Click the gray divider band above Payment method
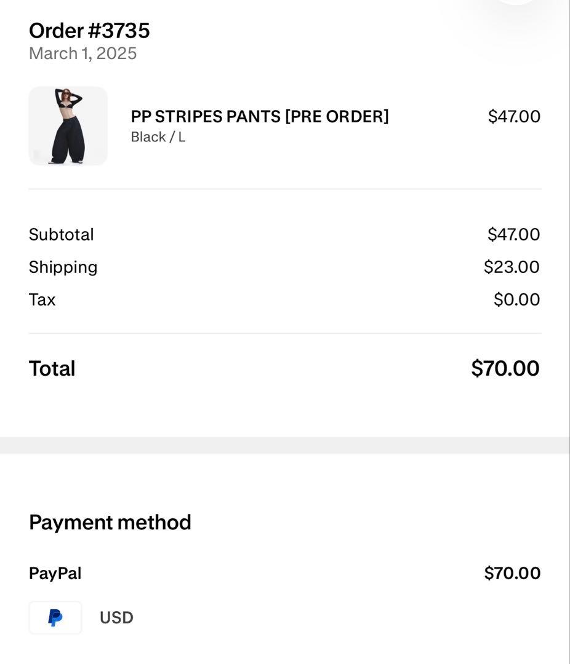Screen dimensions: 570x664 (284, 445)
